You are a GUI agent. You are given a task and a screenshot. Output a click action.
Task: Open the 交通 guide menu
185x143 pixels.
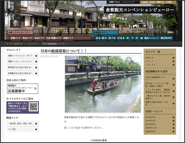coord(139,38)
